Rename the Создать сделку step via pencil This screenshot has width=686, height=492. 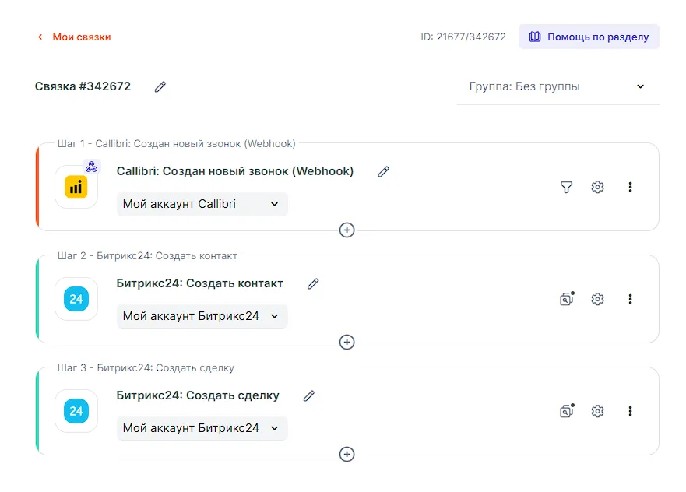coord(309,396)
